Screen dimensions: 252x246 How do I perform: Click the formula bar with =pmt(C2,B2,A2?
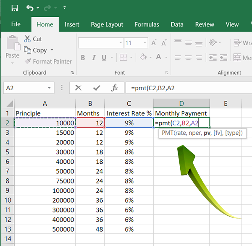coord(189,88)
